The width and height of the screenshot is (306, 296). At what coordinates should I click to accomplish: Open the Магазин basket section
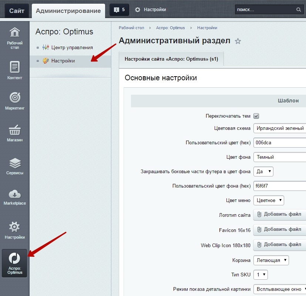click(15, 133)
